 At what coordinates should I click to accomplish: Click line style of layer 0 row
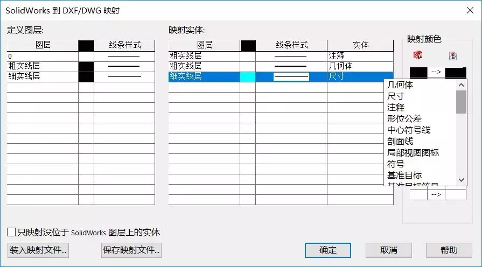(124, 56)
